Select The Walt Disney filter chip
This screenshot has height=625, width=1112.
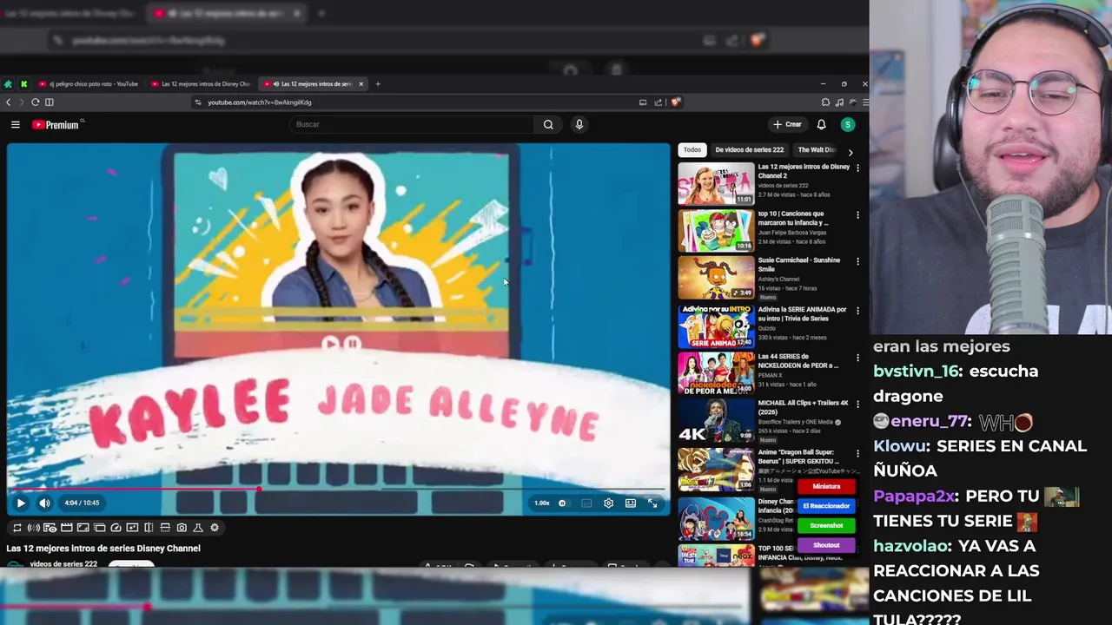pos(817,149)
